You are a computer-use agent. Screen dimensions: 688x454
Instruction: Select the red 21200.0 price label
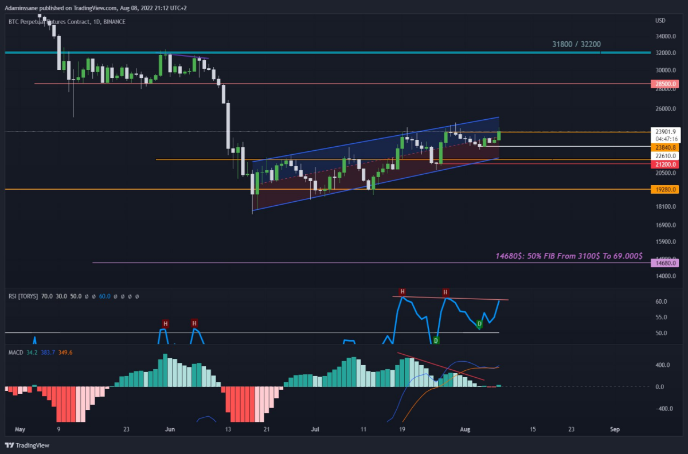(665, 164)
